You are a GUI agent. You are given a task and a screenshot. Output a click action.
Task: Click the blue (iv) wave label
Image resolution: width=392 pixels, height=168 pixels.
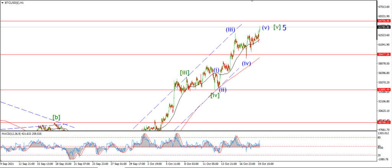[x=246, y=63]
